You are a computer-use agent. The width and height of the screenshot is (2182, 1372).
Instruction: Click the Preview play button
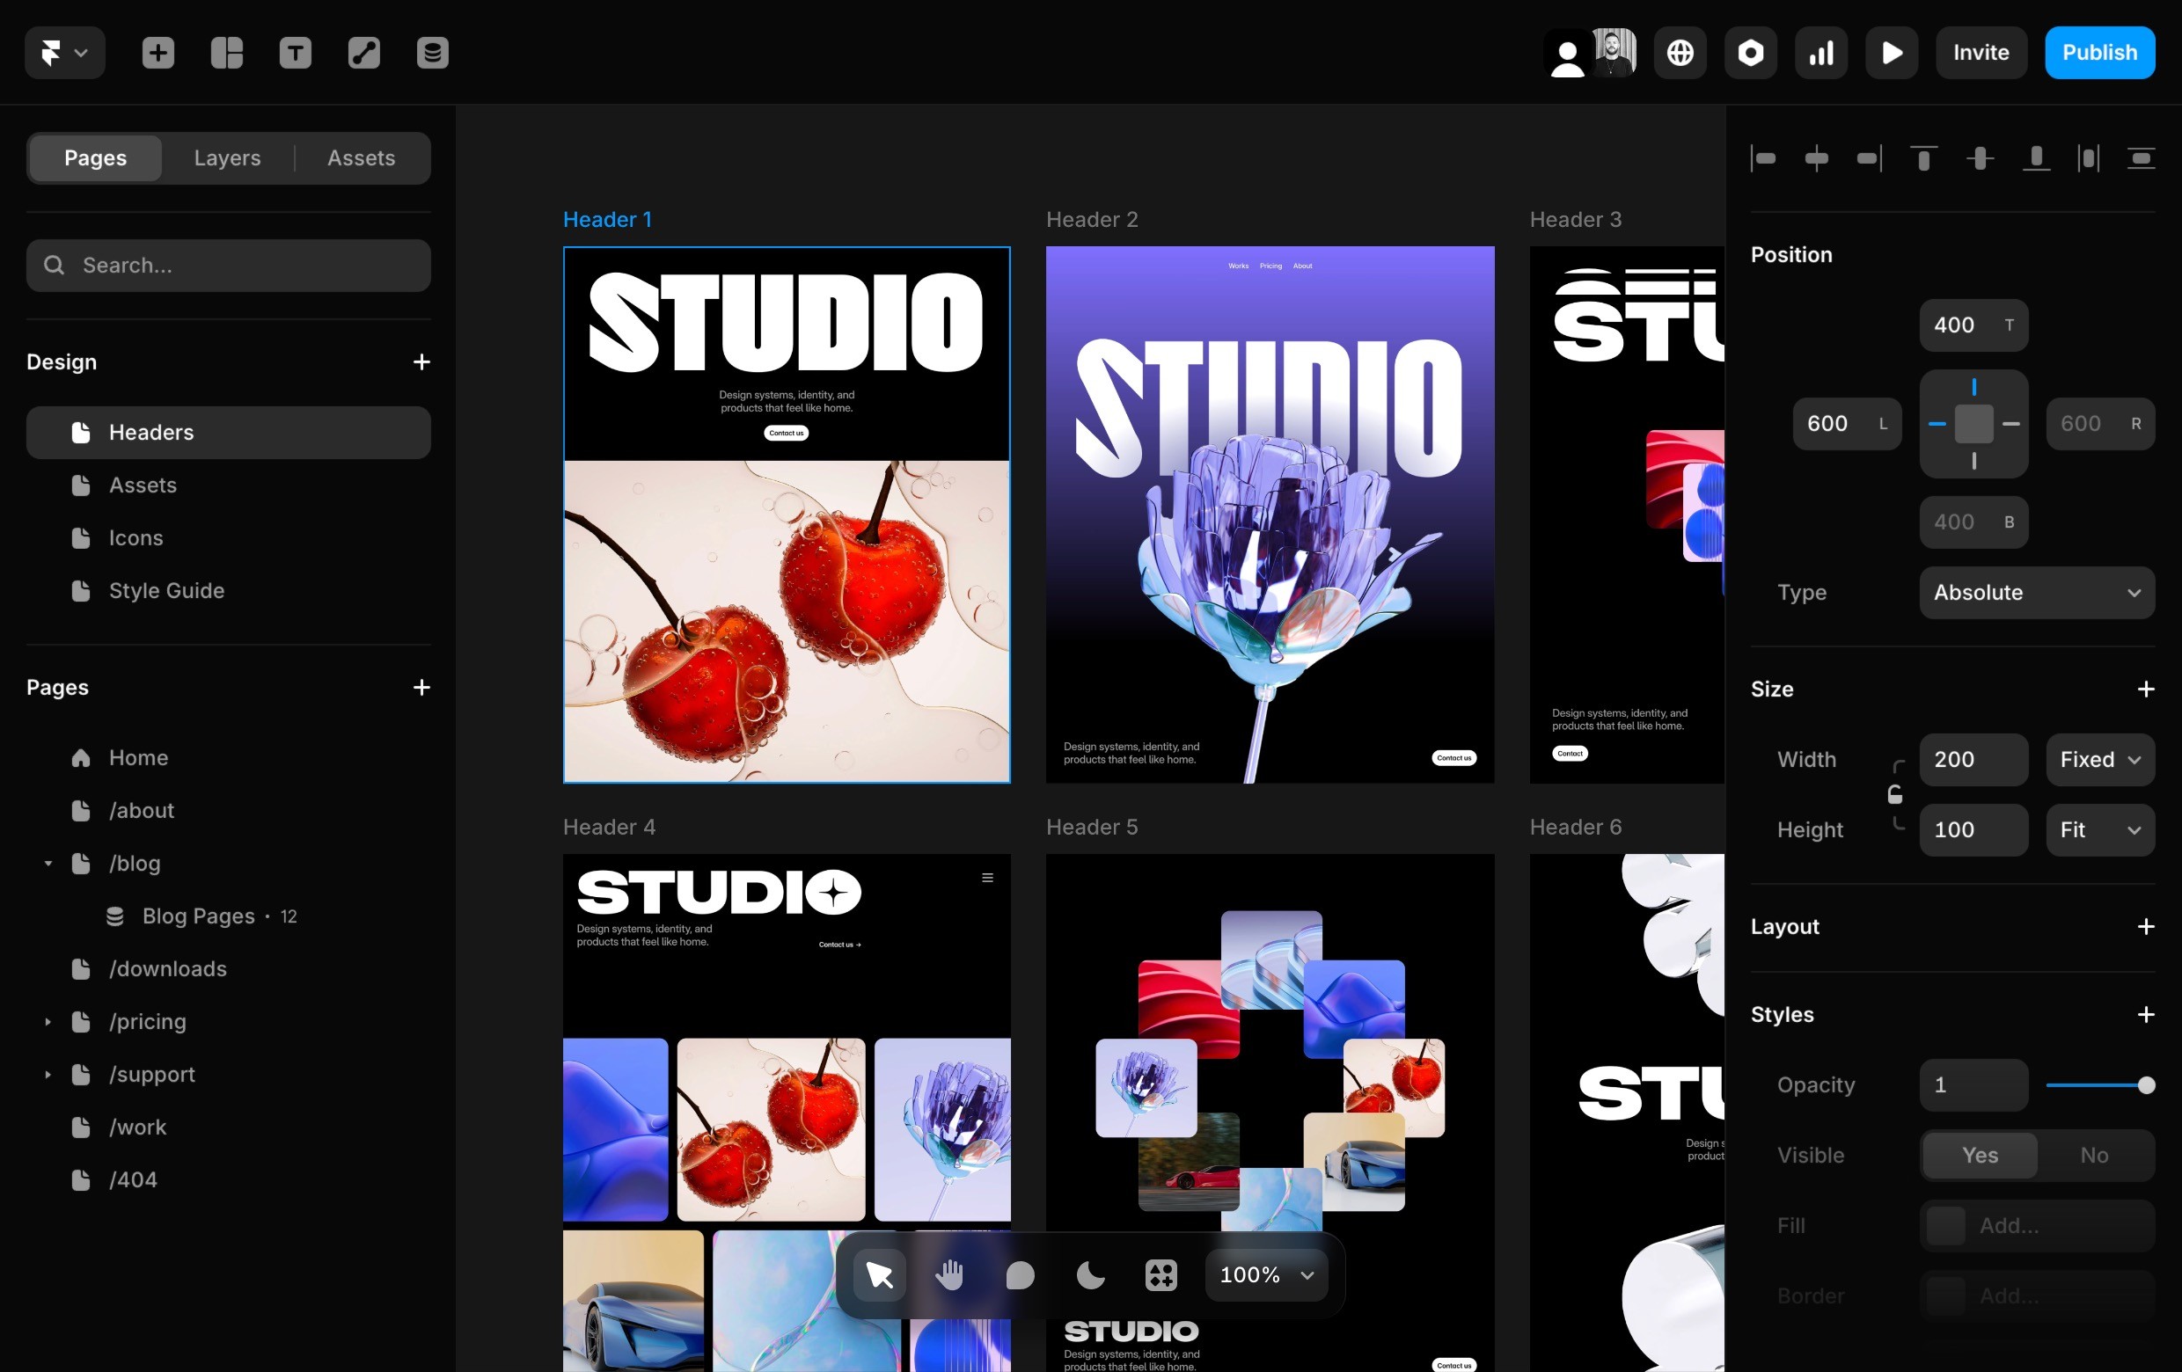coord(1891,53)
